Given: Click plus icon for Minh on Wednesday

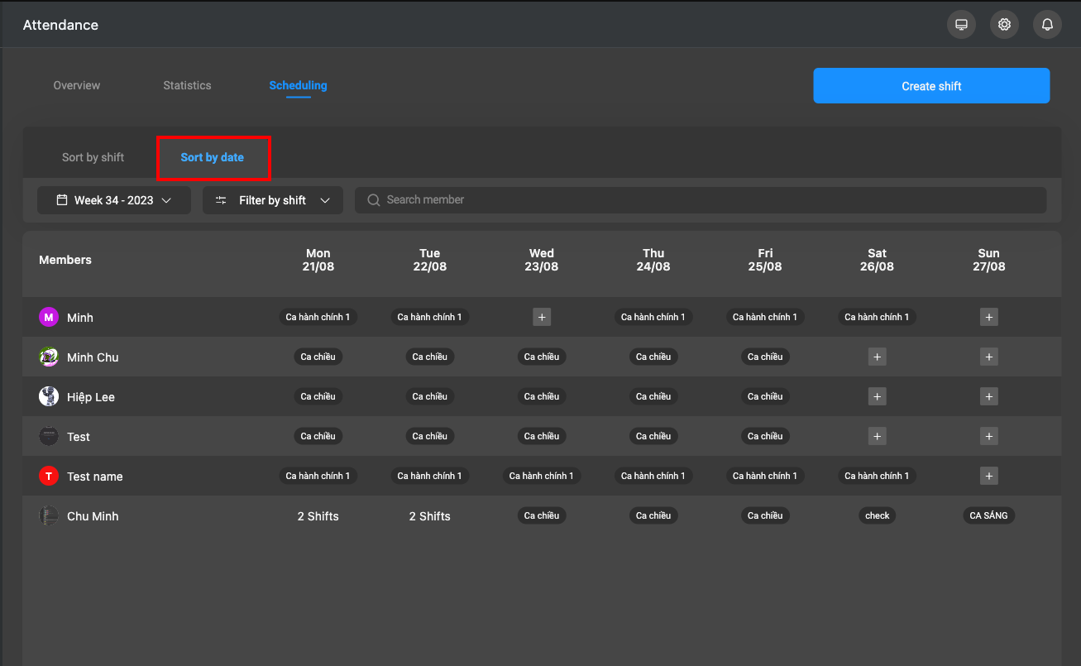Looking at the screenshot, I should [542, 317].
